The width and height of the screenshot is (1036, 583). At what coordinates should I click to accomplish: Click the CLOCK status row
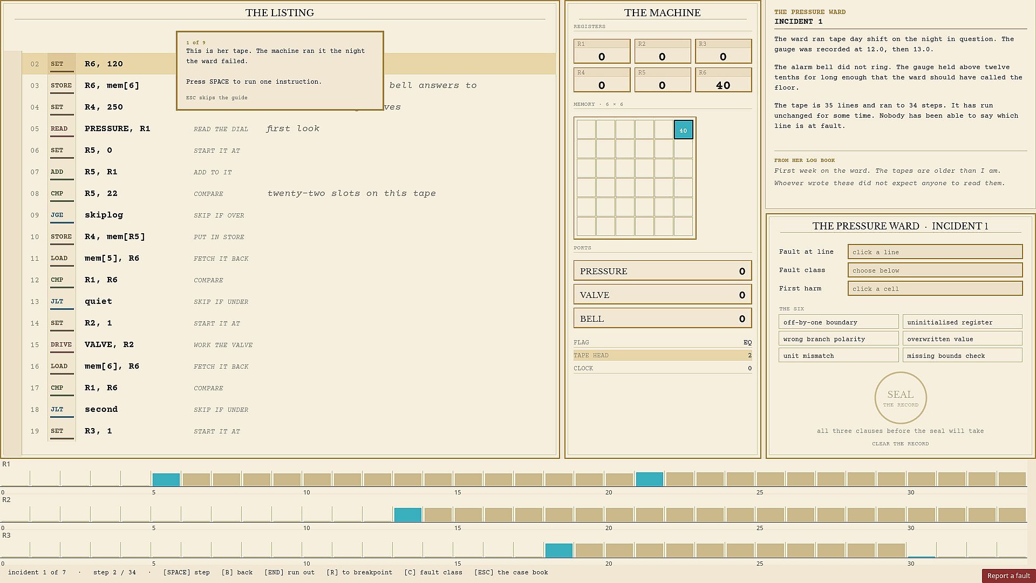pos(662,368)
